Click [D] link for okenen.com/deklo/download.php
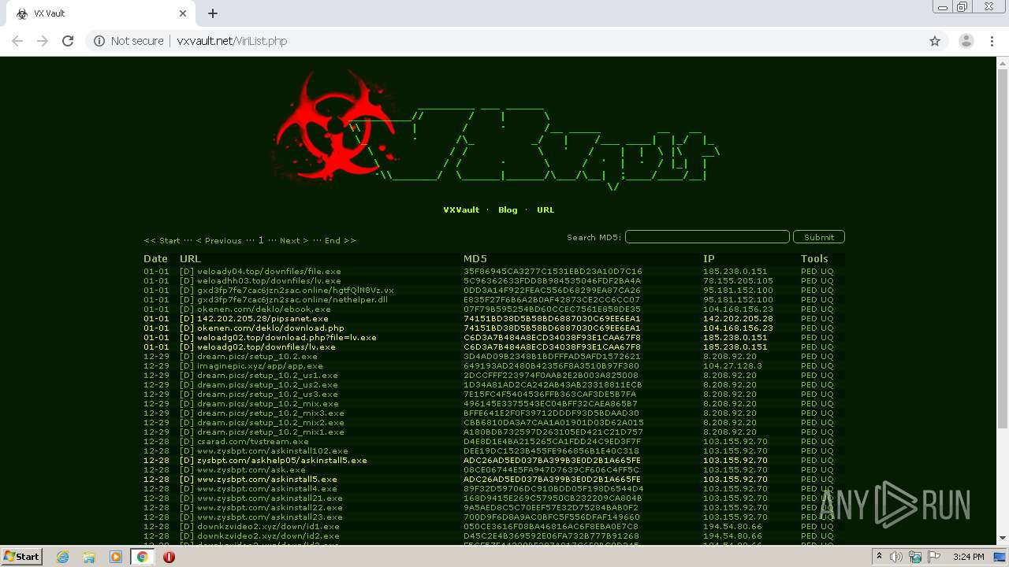Image resolution: width=1009 pixels, height=567 pixels. pos(187,328)
